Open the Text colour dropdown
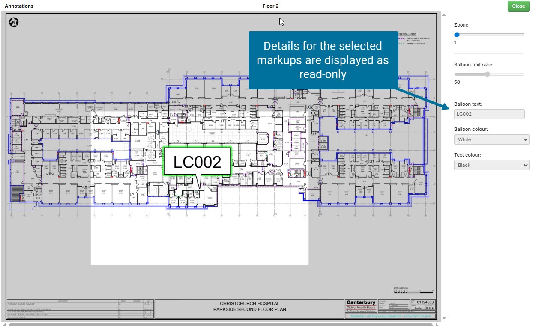The height and width of the screenshot is (326, 533). [x=491, y=165]
